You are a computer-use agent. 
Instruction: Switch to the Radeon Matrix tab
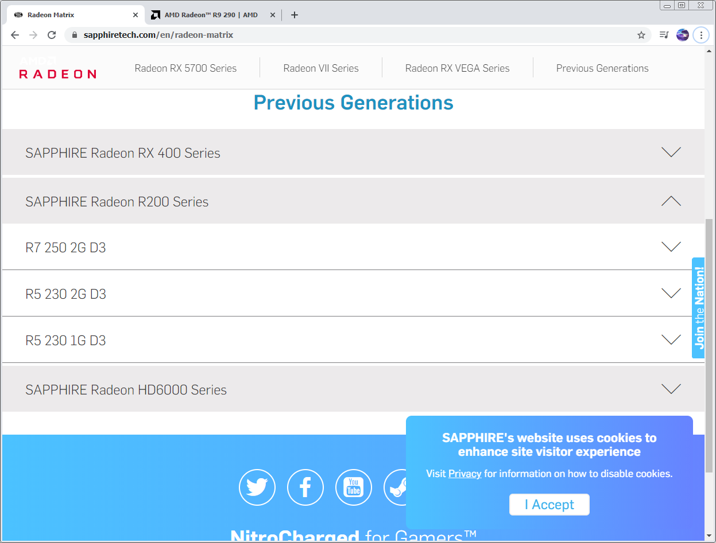click(75, 15)
